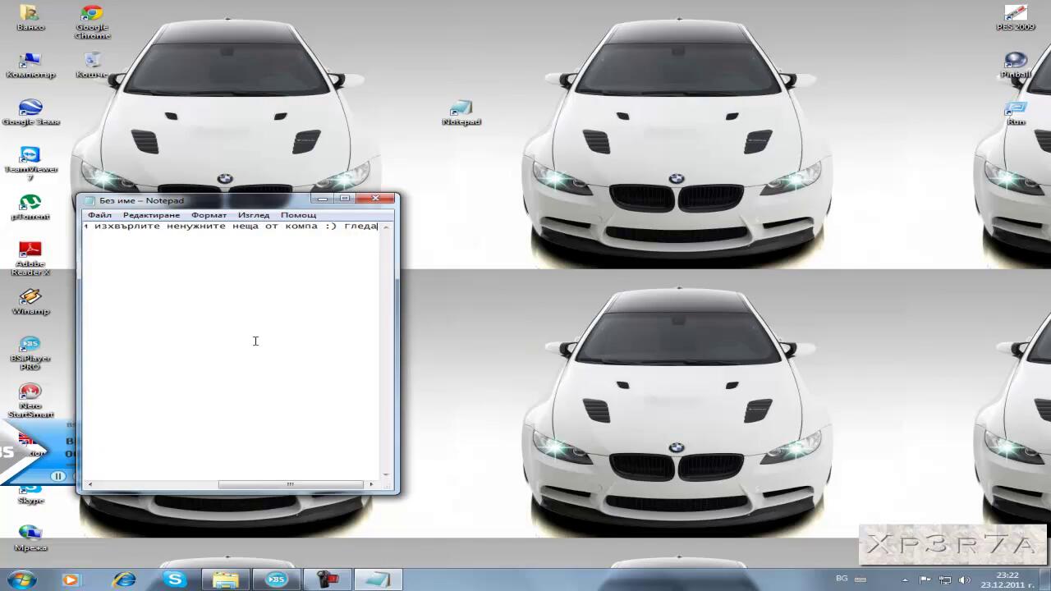1051x591 pixels.
Task: Open the Помощ menu in Notepad
Action: (x=298, y=215)
